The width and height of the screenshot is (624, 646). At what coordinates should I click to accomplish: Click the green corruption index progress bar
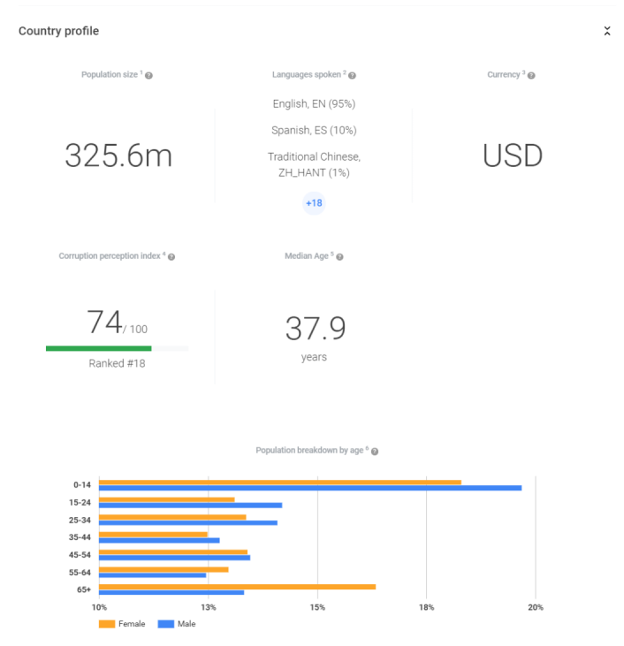[x=98, y=349]
